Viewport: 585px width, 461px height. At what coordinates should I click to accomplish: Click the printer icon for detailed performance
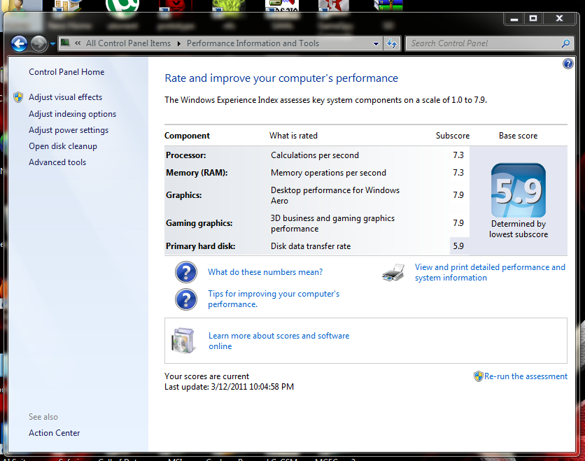[x=393, y=273]
